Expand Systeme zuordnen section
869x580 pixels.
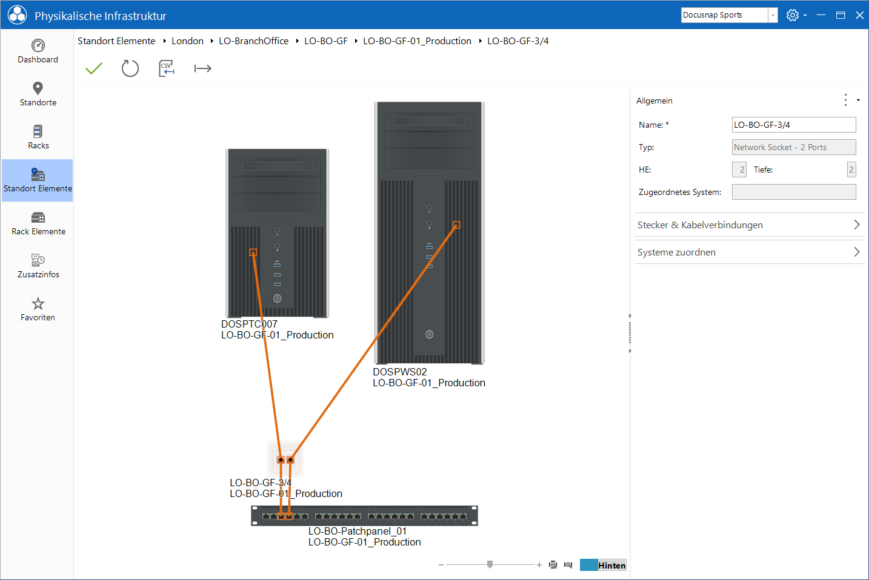pos(749,252)
